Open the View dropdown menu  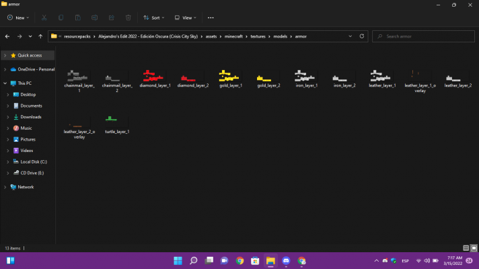coord(184,17)
